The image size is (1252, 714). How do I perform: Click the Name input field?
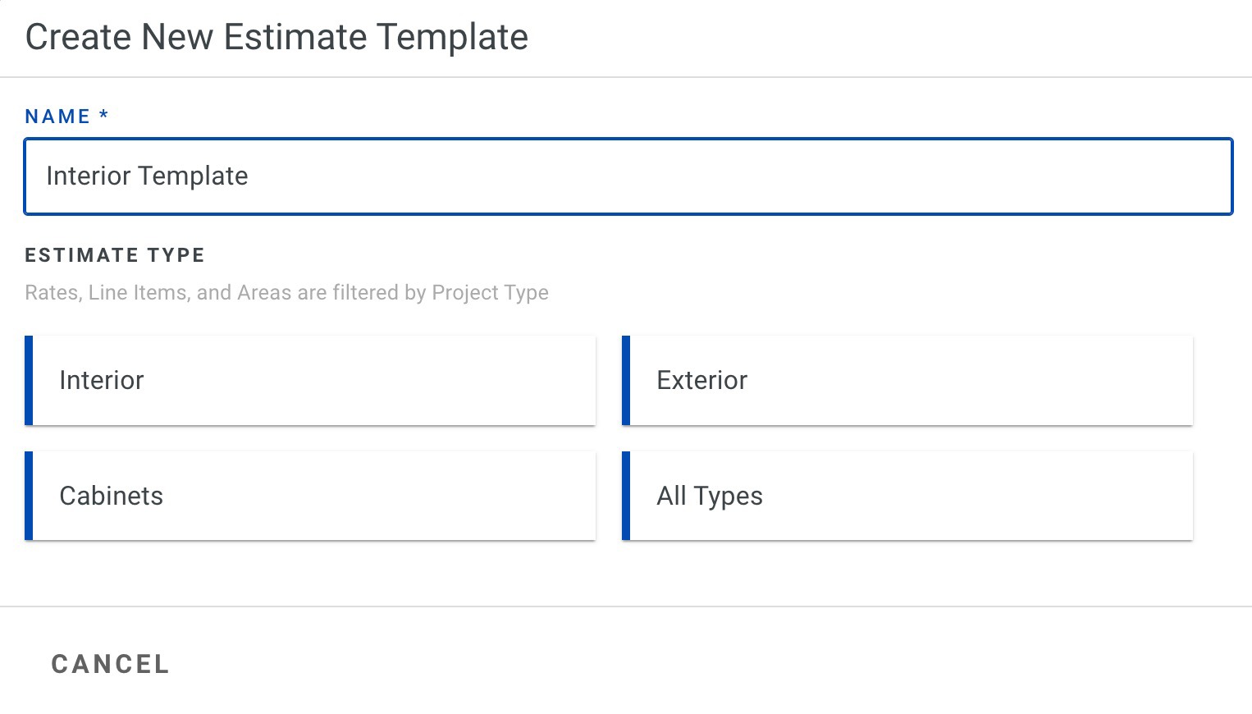(x=628, y=176)
